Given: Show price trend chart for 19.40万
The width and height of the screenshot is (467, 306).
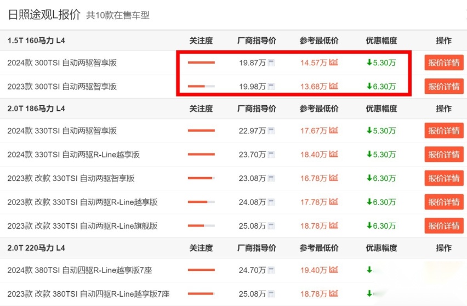Looking at the screenshot, I should [x=334, y=270].
